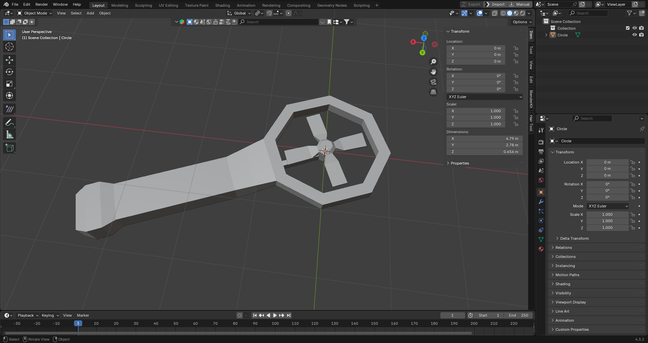
Task: Open the Render menu
Action: click(42, 4)
